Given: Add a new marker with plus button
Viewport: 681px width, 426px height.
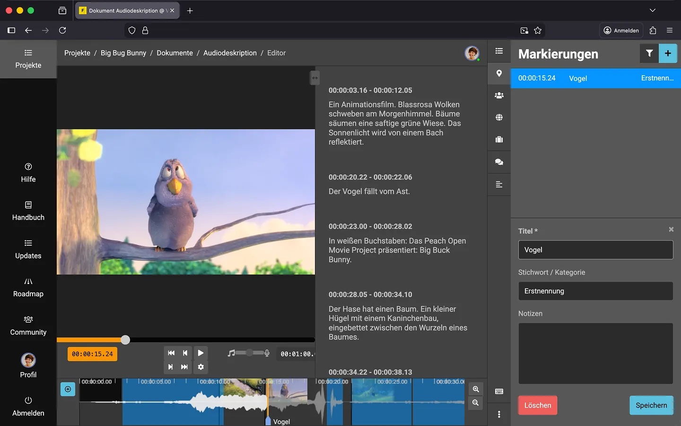Looking at the screenshot, I should click(668, 53).
